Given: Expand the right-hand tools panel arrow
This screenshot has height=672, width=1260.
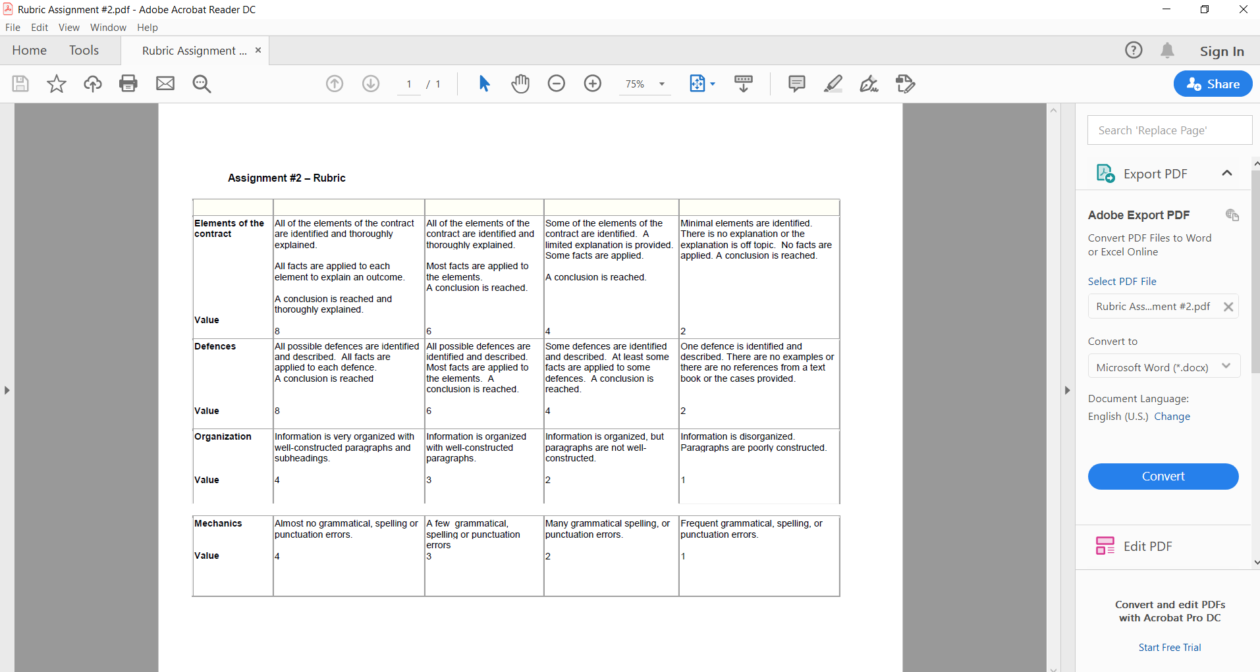Looking at the screenshot, I should point(1067,390).
